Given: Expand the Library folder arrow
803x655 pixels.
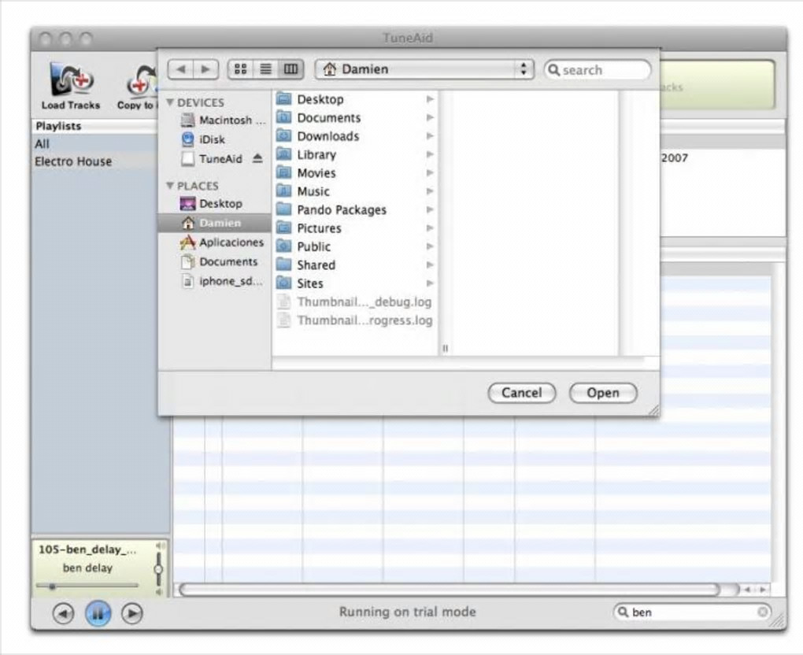Looking at the screenshot, I should [x=430, y=154].
